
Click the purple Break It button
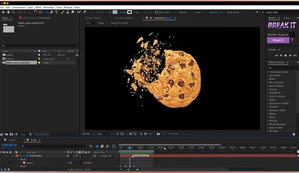(278, 40)
